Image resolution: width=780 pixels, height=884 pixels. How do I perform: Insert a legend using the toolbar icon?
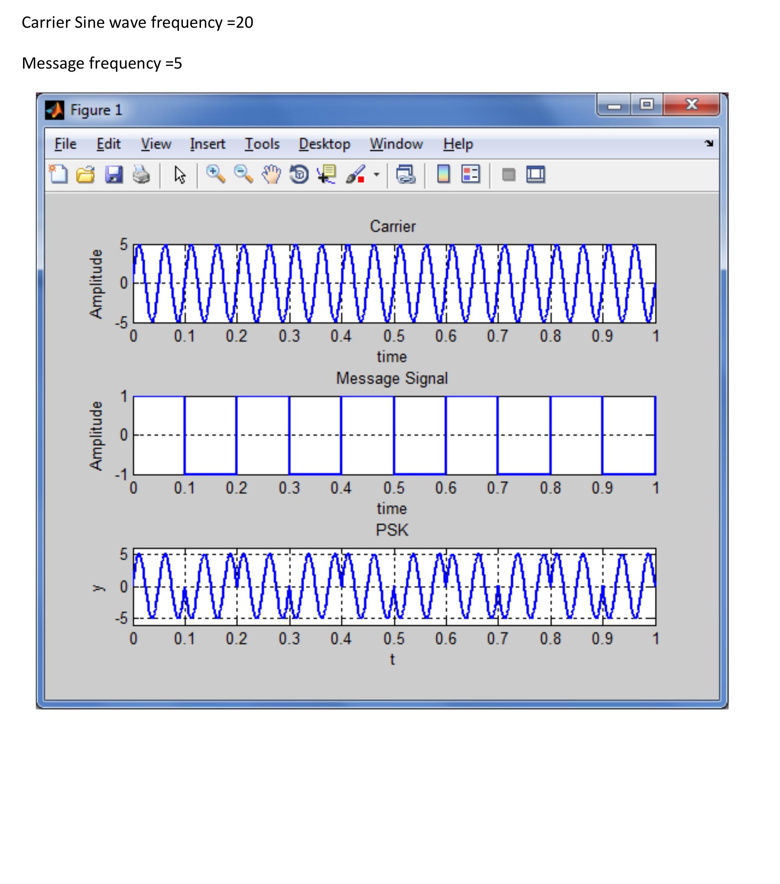point(470,175)
